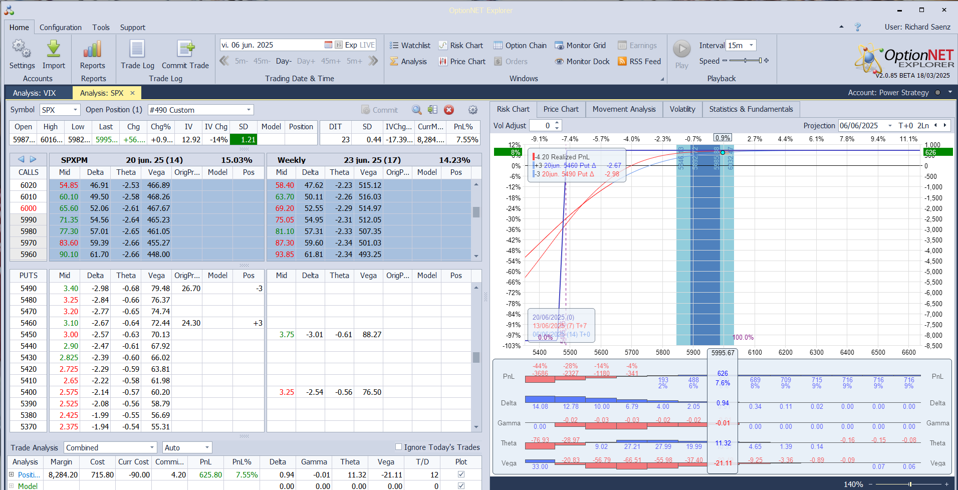Toggle Ignore Today's Trades checkbox
Screen dimensions: 958x490
tap(398, 447)
